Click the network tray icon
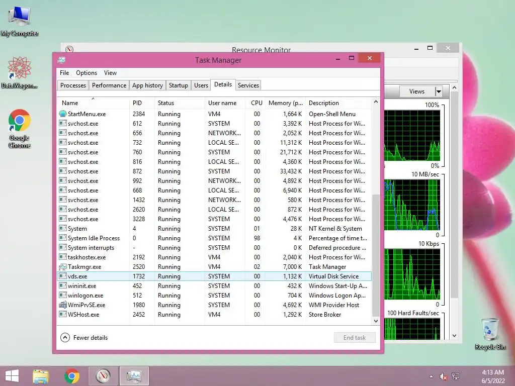This screenshot has width=515, height=386. tap(456, 376)
